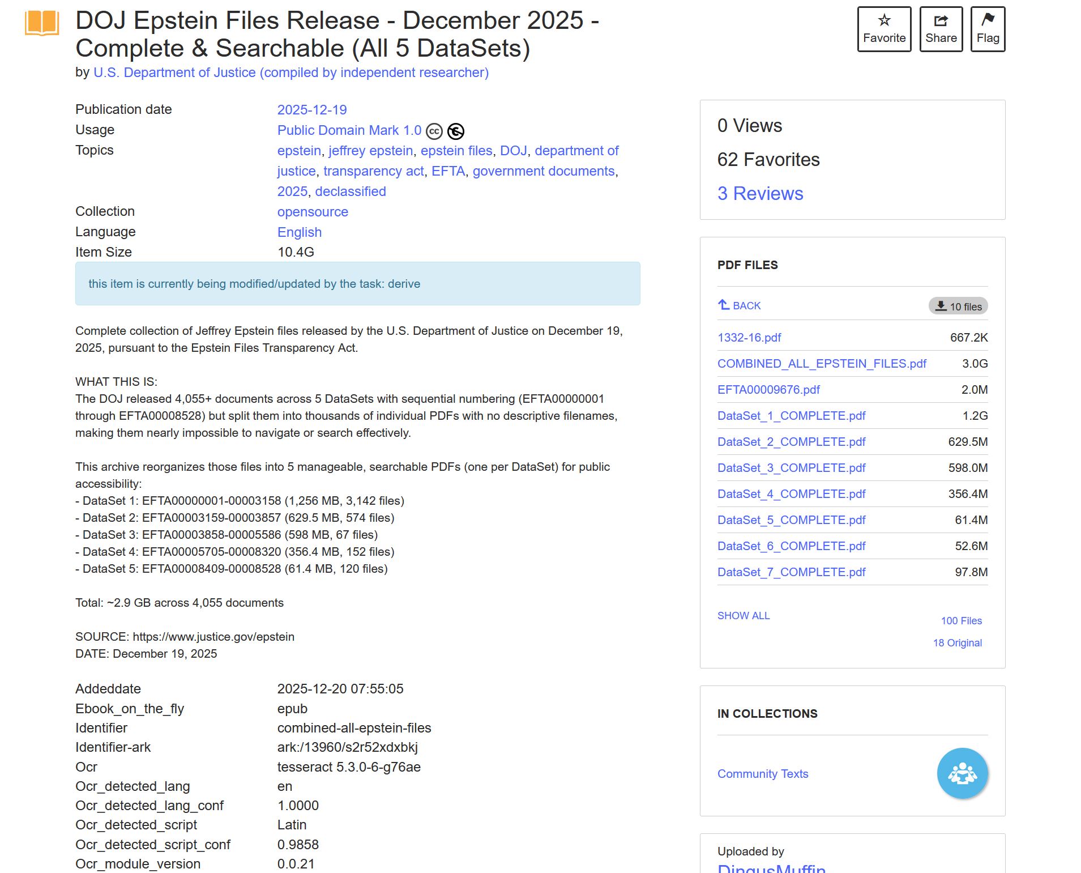Open the 18 Original files link
The height and width of the screenshot is (873, 1081).
958,643
